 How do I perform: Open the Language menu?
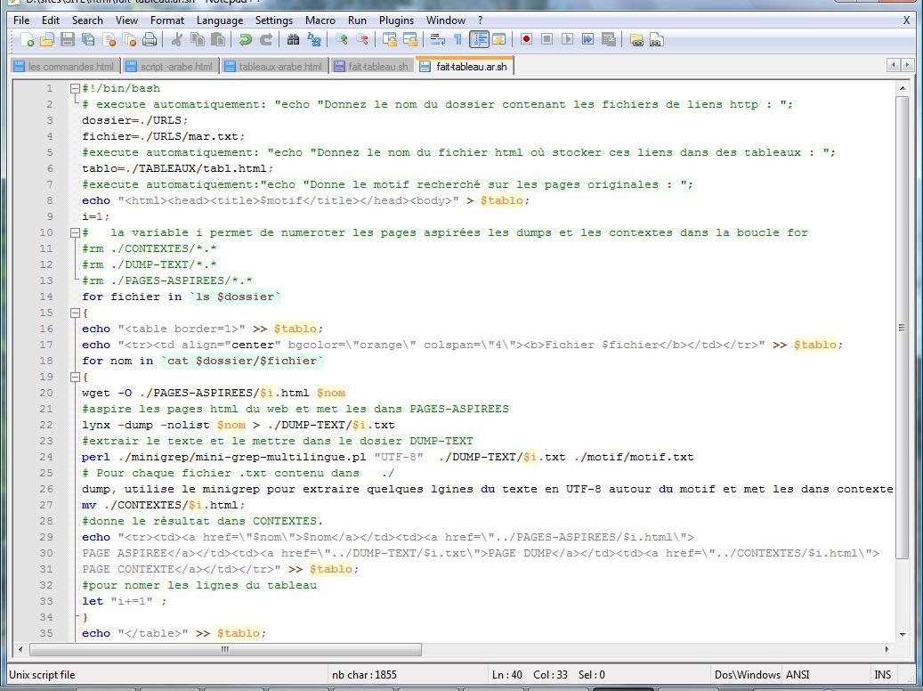(220, 20)
